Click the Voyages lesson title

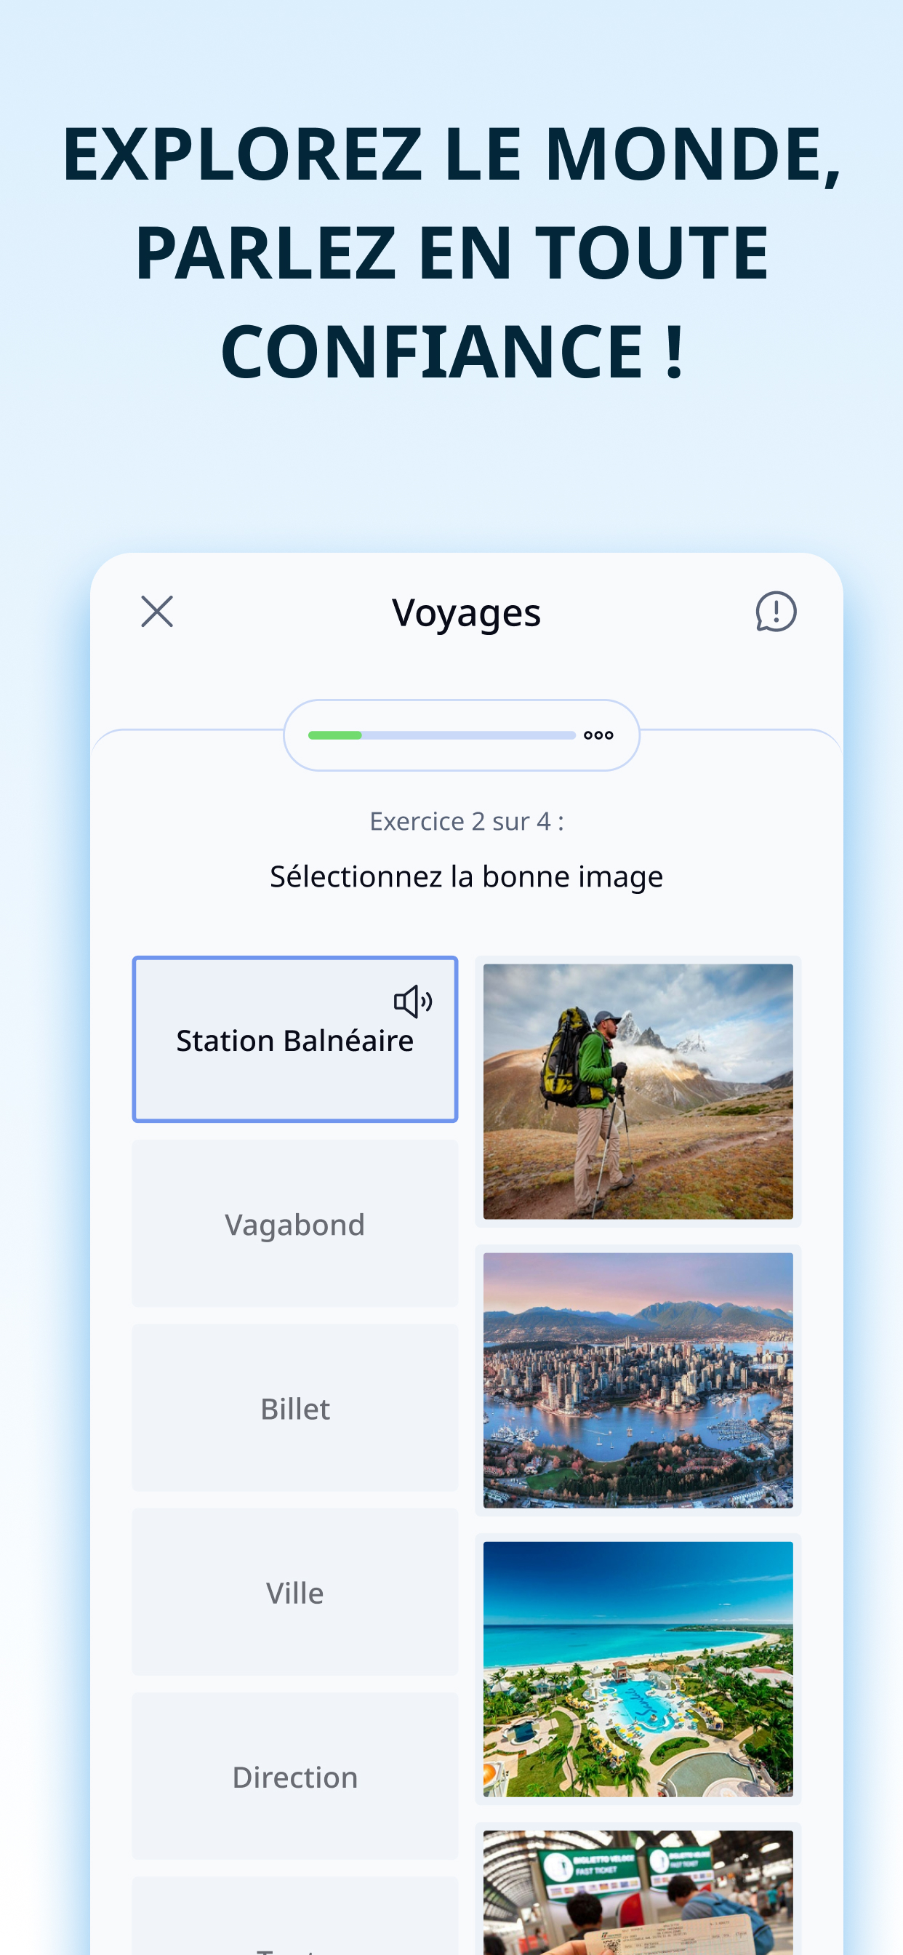point(466,612)
